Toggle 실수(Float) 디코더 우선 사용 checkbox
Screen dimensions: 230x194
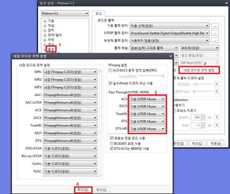click(110, 83)
